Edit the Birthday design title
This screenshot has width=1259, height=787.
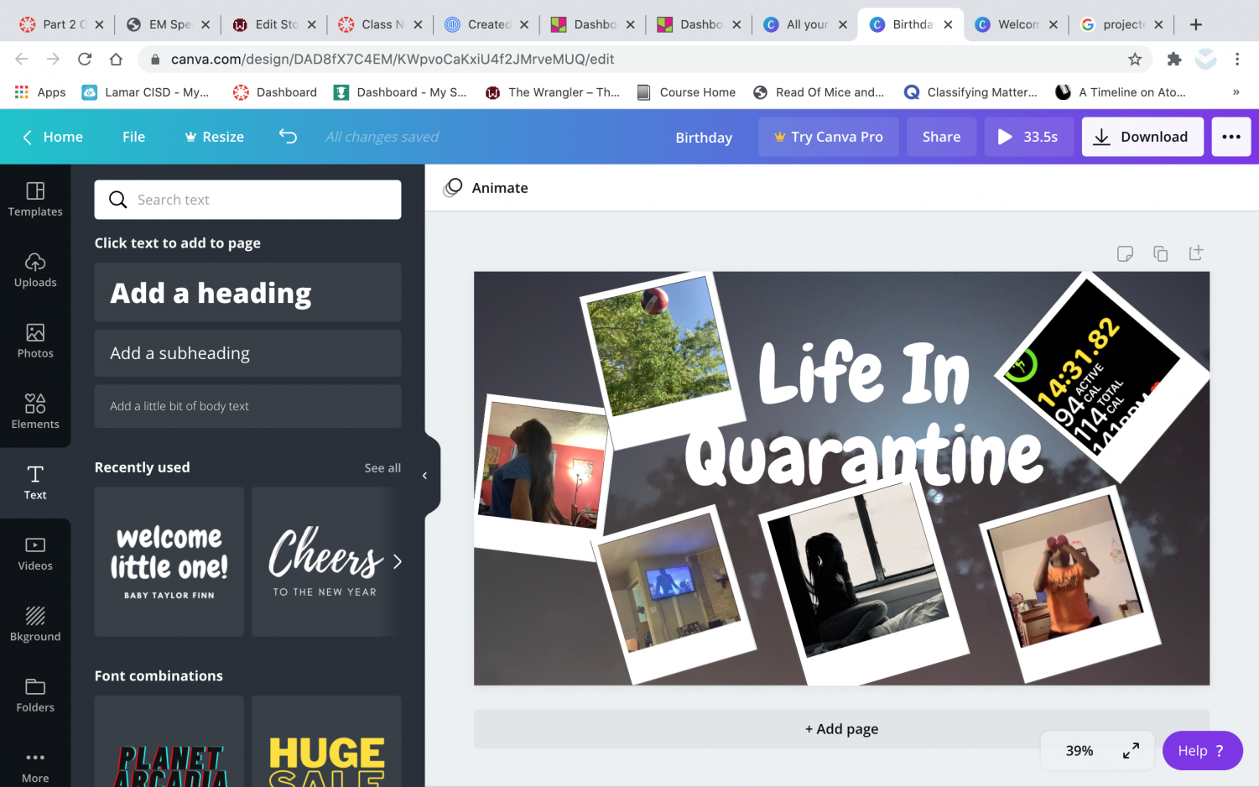(704, 138)
